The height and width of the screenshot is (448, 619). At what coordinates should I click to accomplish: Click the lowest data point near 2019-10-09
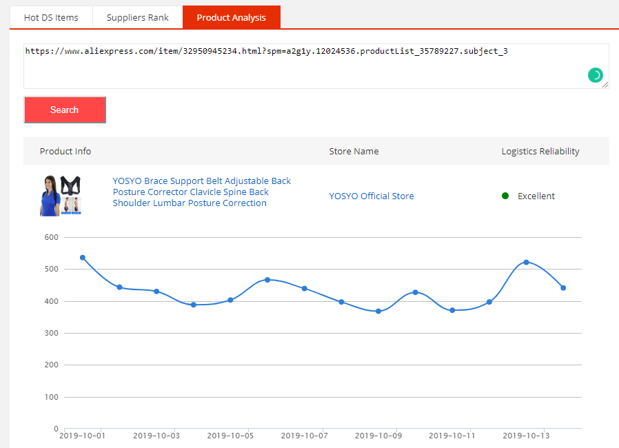378,311
